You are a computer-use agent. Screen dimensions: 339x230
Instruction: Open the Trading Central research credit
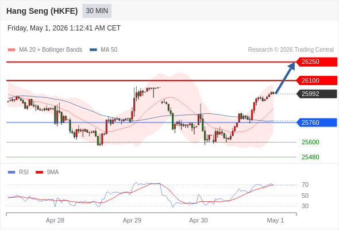[x=291, y=50]
